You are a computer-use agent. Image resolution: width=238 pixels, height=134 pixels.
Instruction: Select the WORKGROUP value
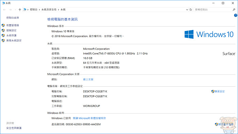91,106
